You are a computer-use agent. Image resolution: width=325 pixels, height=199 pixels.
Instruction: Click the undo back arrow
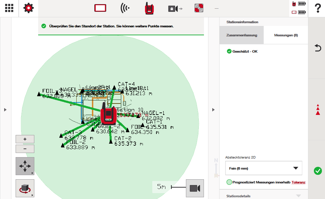click(317, 48)
